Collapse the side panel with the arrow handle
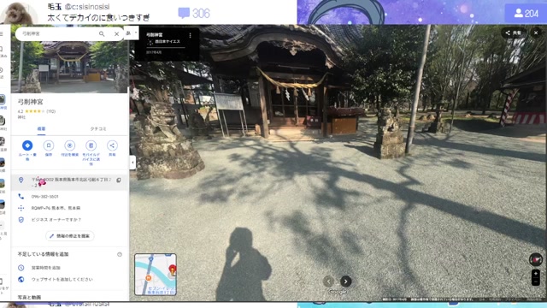The width and height of the screenshot is (547, 308). point(132,163)
